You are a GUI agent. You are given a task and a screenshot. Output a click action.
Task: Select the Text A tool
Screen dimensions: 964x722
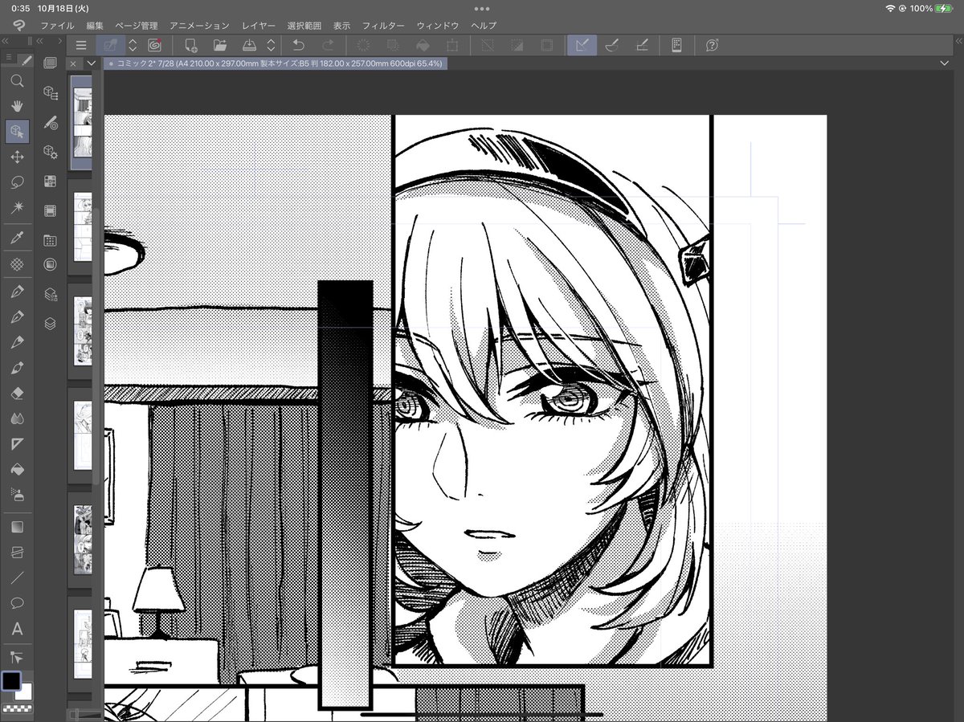pyautogui.click(x=17, y=629)
